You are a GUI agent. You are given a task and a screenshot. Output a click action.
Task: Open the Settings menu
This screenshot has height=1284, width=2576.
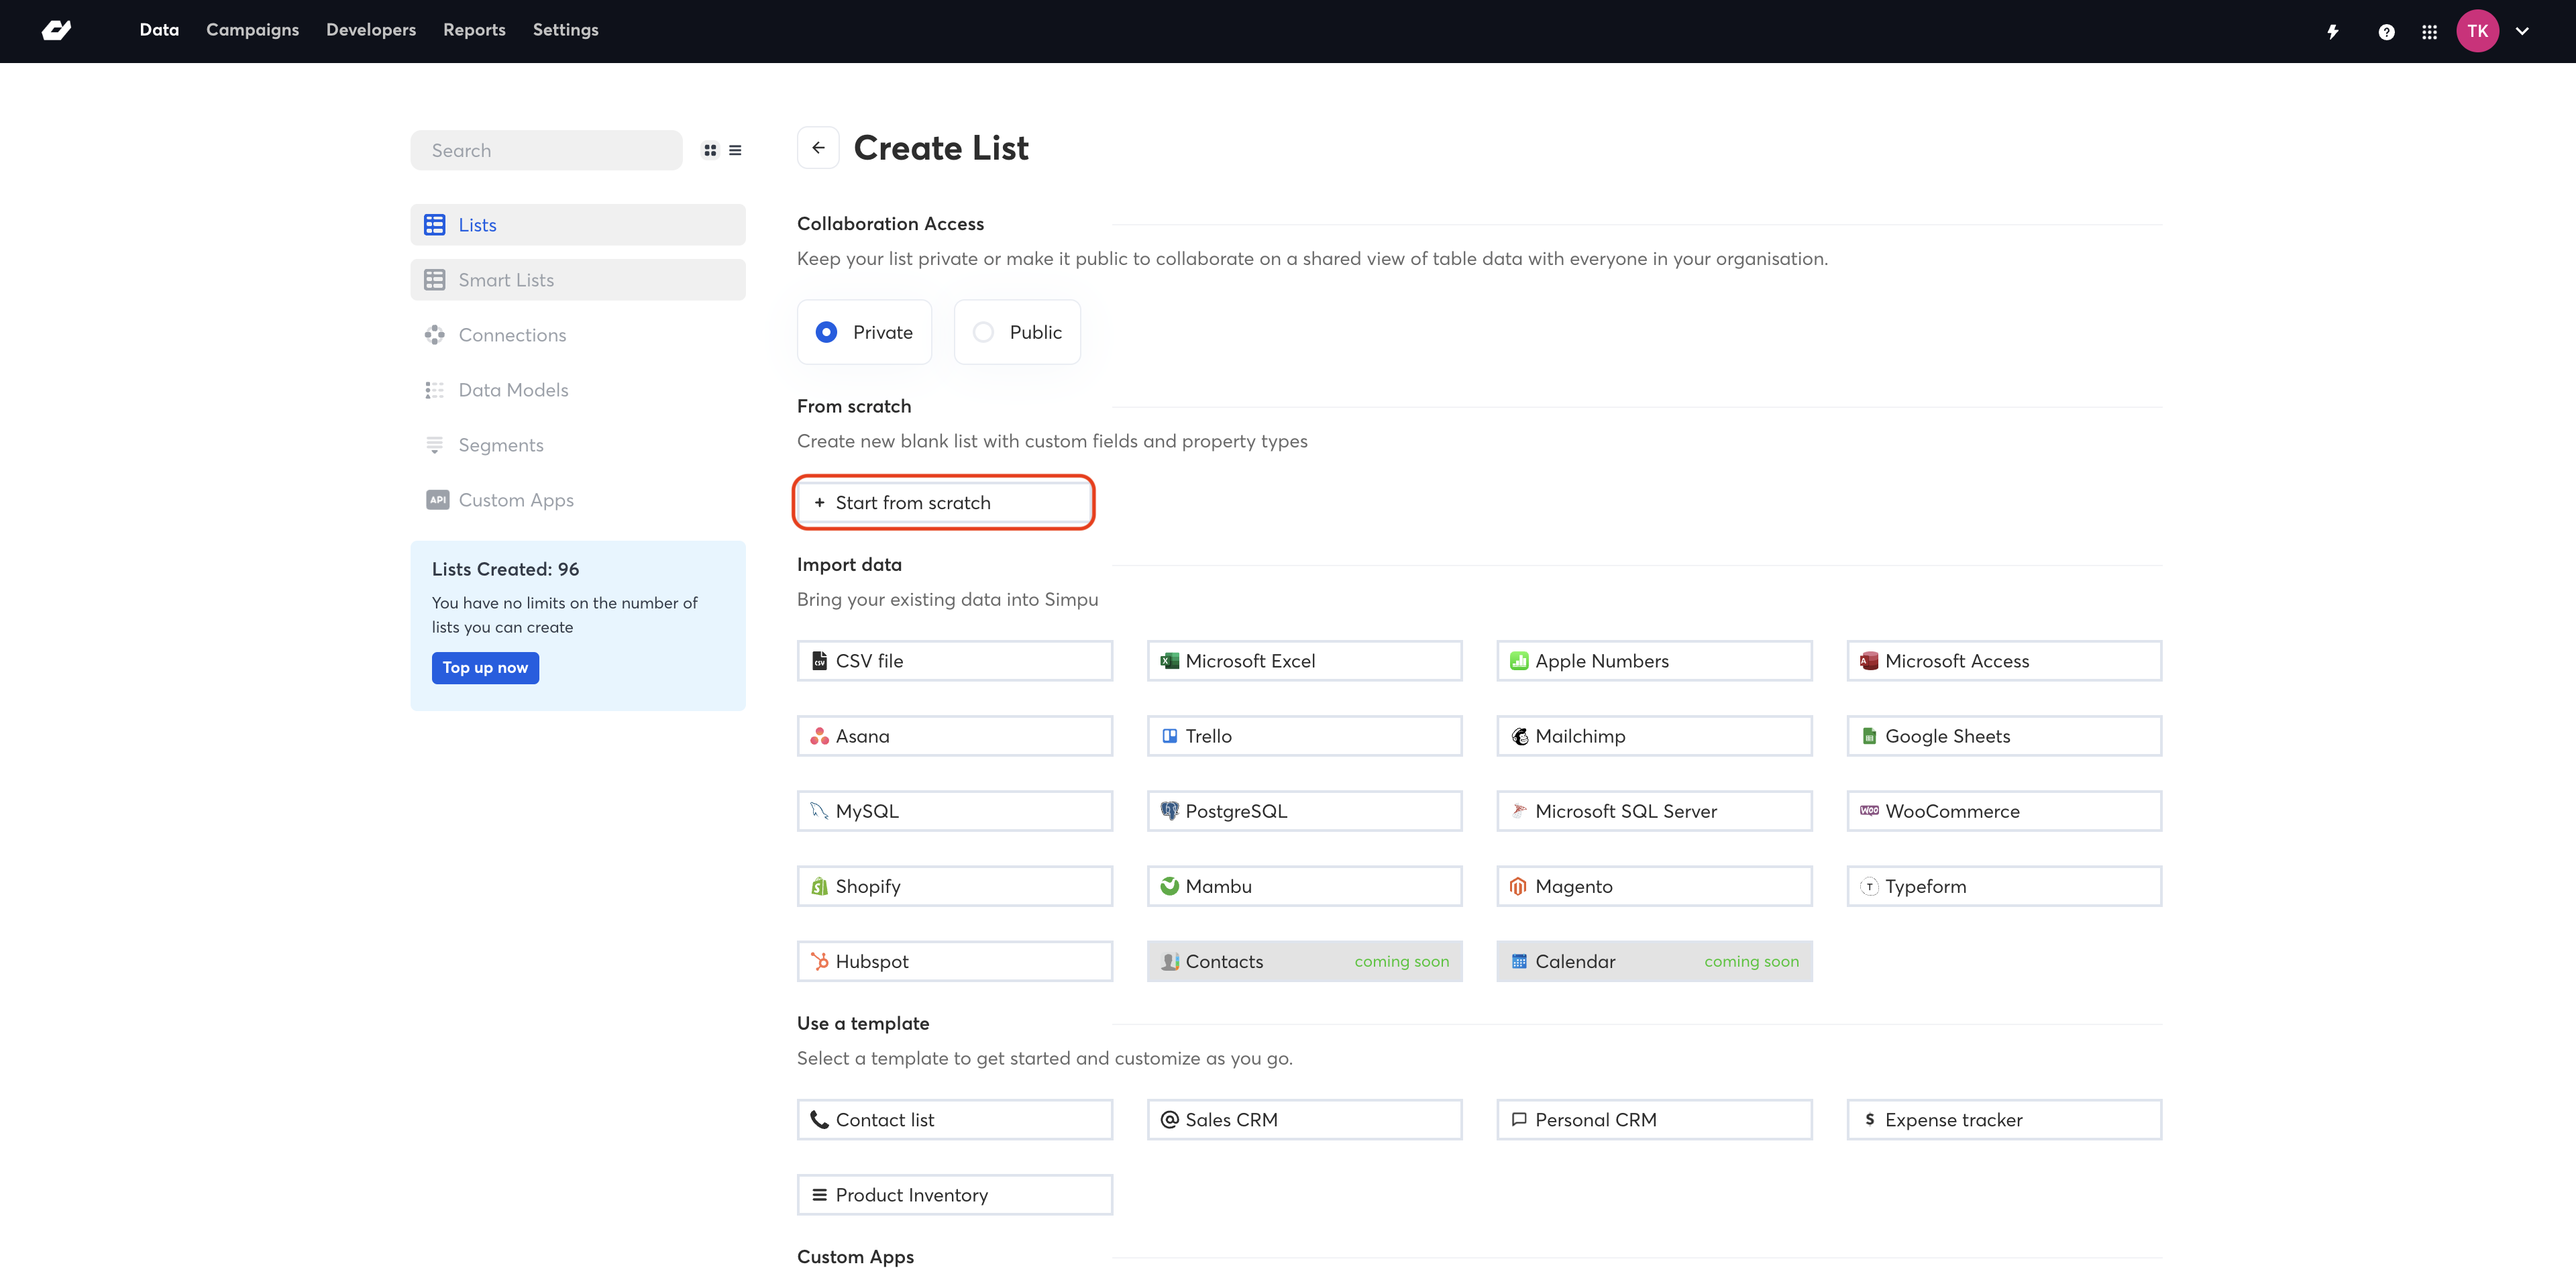point(565,30)
